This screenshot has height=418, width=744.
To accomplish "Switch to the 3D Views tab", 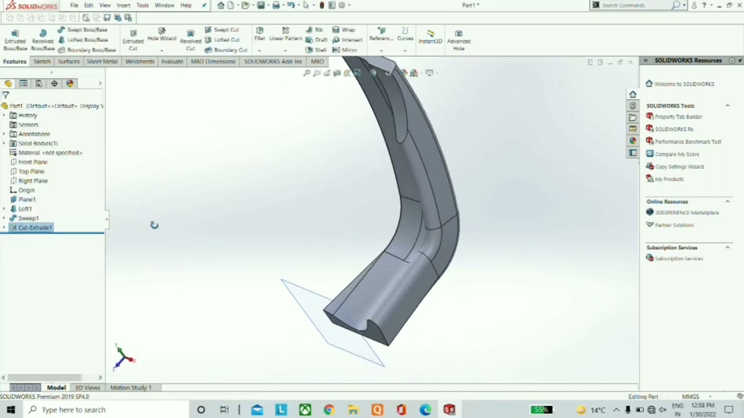I will (x=87, y=387).
